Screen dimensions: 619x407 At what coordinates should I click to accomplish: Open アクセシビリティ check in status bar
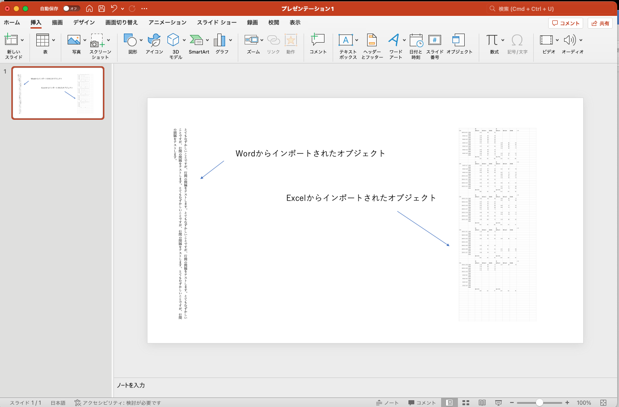[x=118, y=402]
